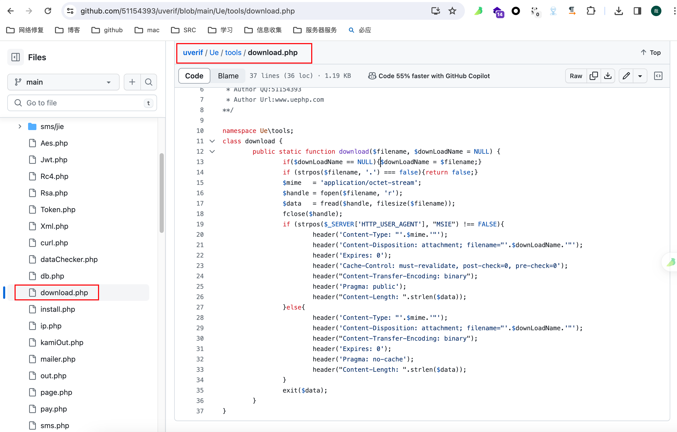Collapse file tree sidebar icon

click(x=15, y=57)
